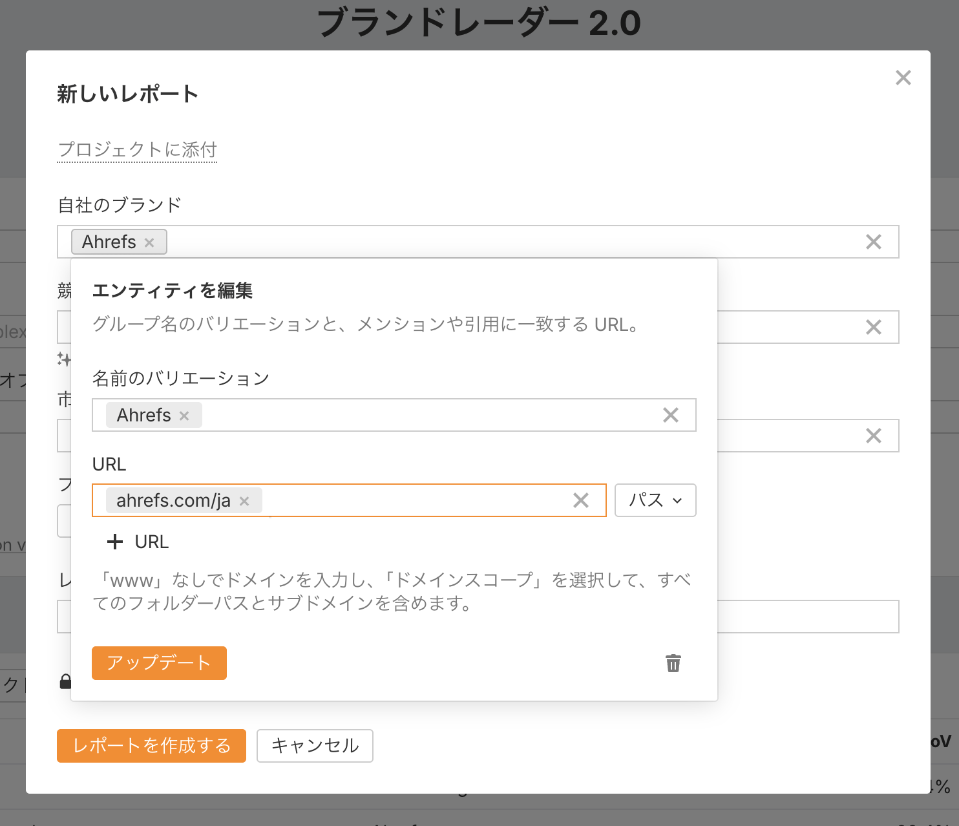The height and width of the screenshot is (826, 959).
Task: Close the 新しいレポート dialog
Action: click(903, 78)
